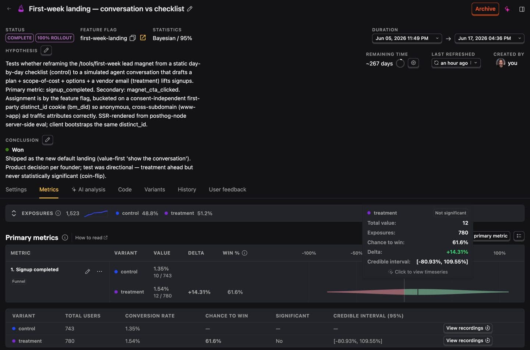Image resolution: width=530 pixels, height=350 pixels.
Task: Open feature flag in new tab icon
Action: point(143,37)
